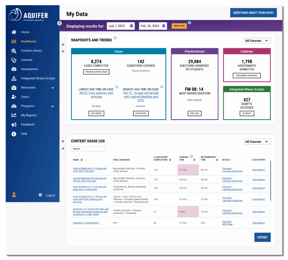Click the Feedback megaphone icon
288x260 pixels.
[14, 125]
